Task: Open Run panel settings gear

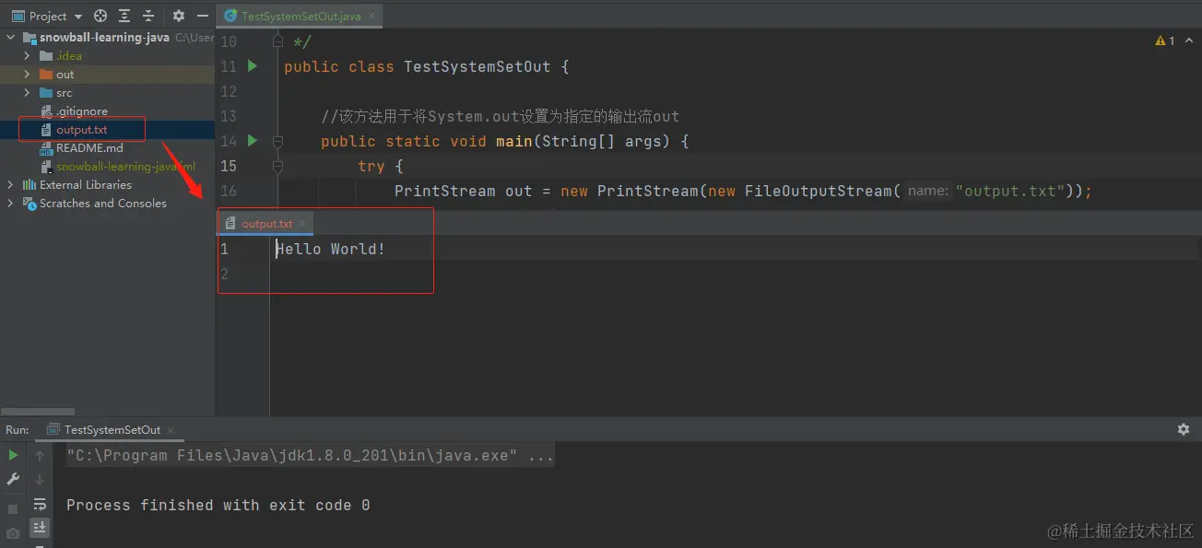Action: point(1184,429)
